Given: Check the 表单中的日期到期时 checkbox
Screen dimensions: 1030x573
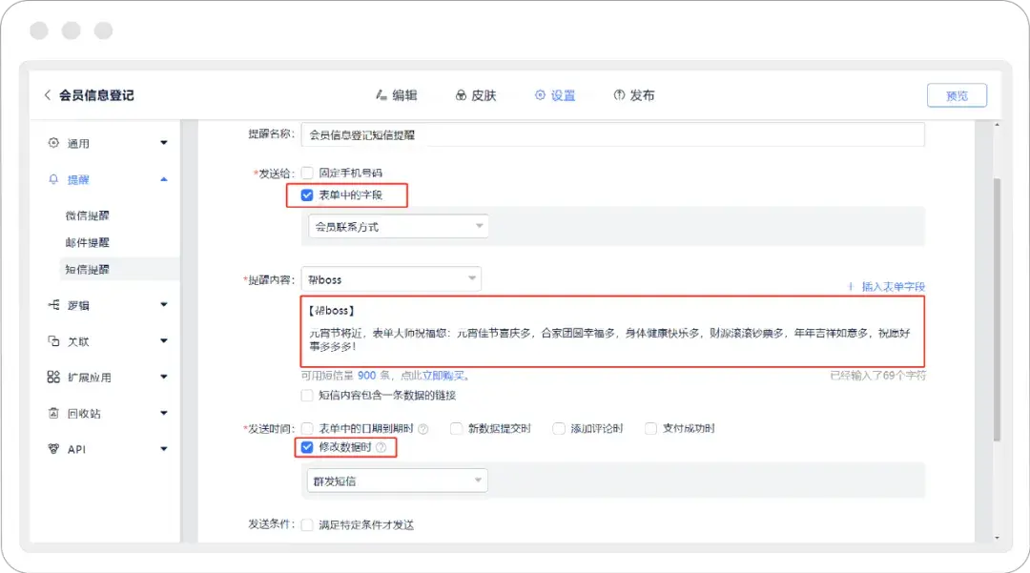Looking at the screenshot, I should (x=307, y=429).
